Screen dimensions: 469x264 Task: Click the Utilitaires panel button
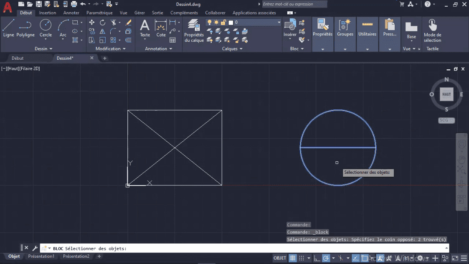click(x=367, y=34)
